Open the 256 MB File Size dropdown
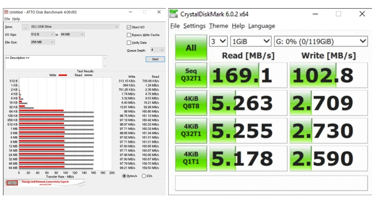The image size is (372, 204). (x=42, y=42)
